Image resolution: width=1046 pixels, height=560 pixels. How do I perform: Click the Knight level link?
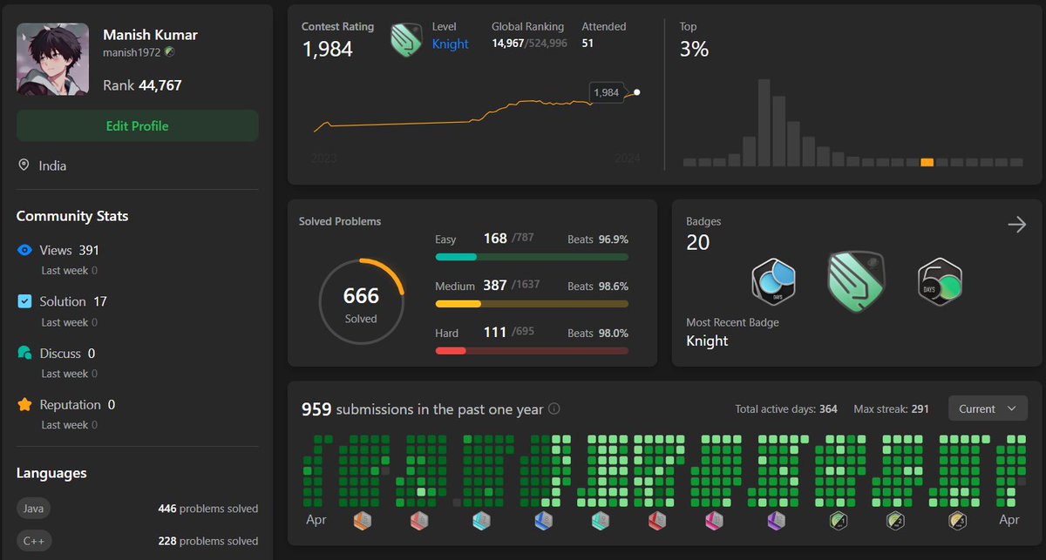point(451,44)
